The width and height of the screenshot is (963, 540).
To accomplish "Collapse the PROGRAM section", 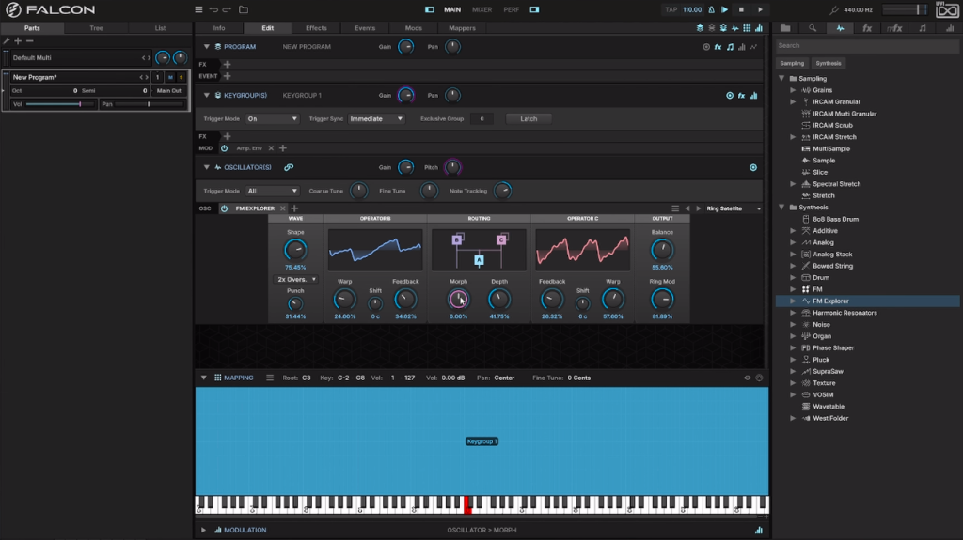I will tap(206, 47).
